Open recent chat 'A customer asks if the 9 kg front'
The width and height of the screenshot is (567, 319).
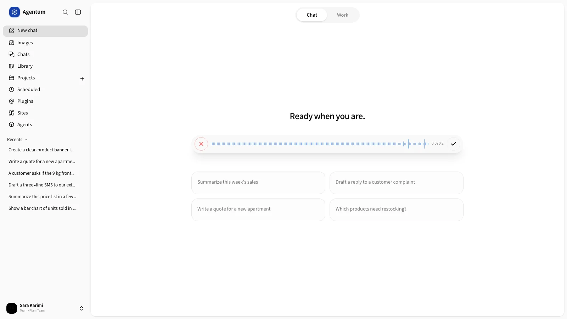45,173
